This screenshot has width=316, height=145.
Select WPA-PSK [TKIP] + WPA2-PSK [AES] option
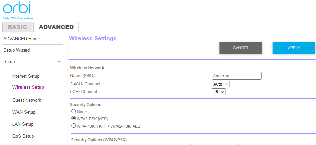[74, 126]
